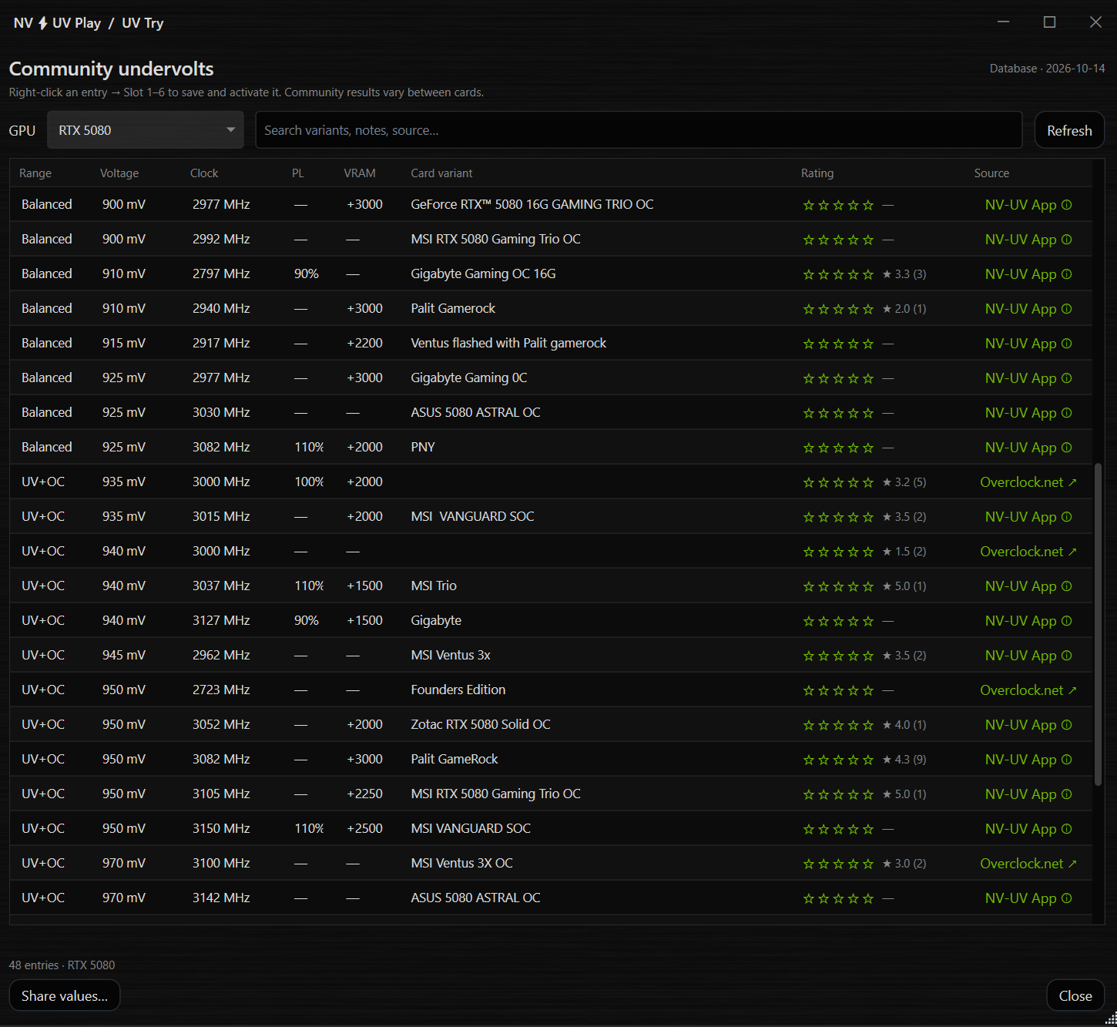Click info icon for the 3142 MHz ASTRAL entry
The width and height of the screenshot is (1117, 1027).
(1066, 898)
